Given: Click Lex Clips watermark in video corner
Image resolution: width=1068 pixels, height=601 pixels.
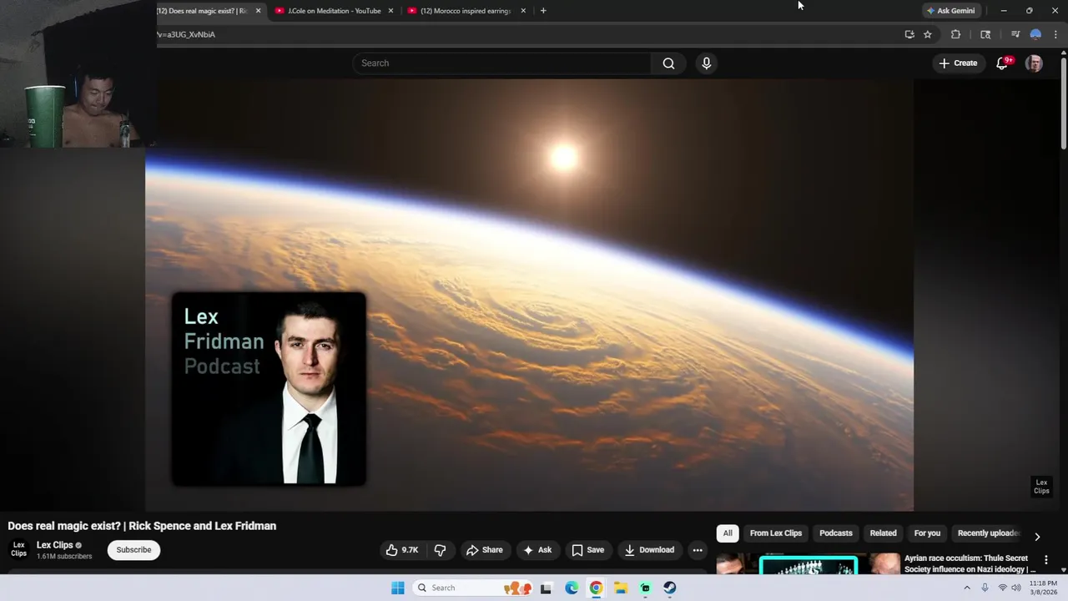Looking at the screenshot, I should [1041, 487].
